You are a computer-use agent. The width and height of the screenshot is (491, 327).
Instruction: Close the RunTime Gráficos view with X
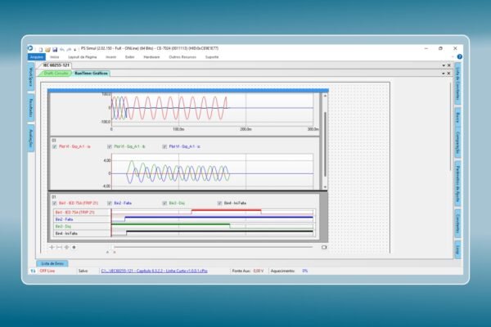tap(448, 74)
